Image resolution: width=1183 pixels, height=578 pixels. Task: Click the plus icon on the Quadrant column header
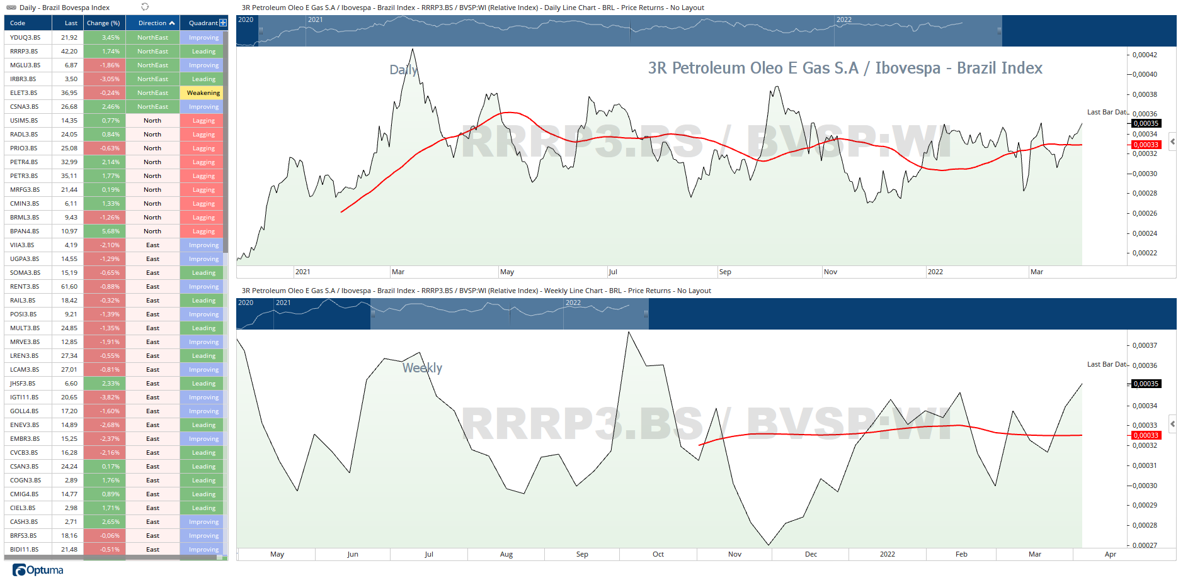point(222,23)
